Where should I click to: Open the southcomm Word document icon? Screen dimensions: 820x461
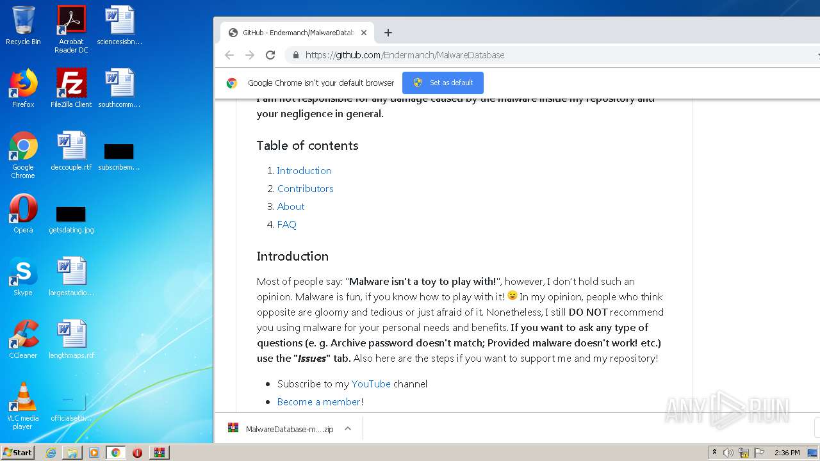[119, 88]
